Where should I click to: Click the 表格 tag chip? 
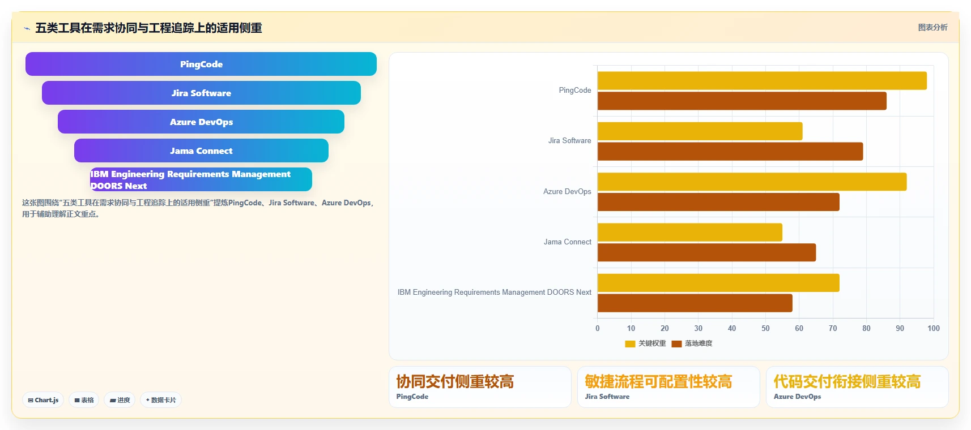pyautogui.click(x=84, y=400)
